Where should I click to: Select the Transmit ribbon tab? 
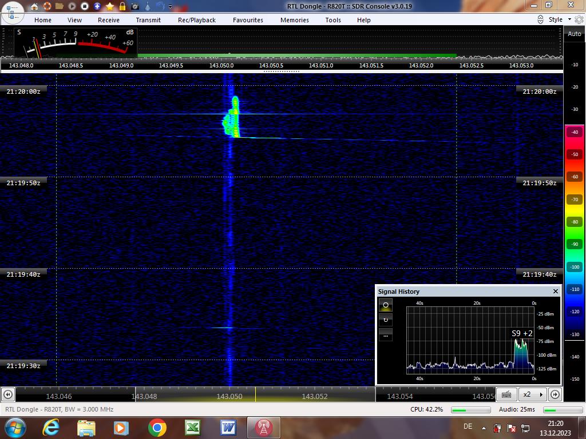click(148, 20)
